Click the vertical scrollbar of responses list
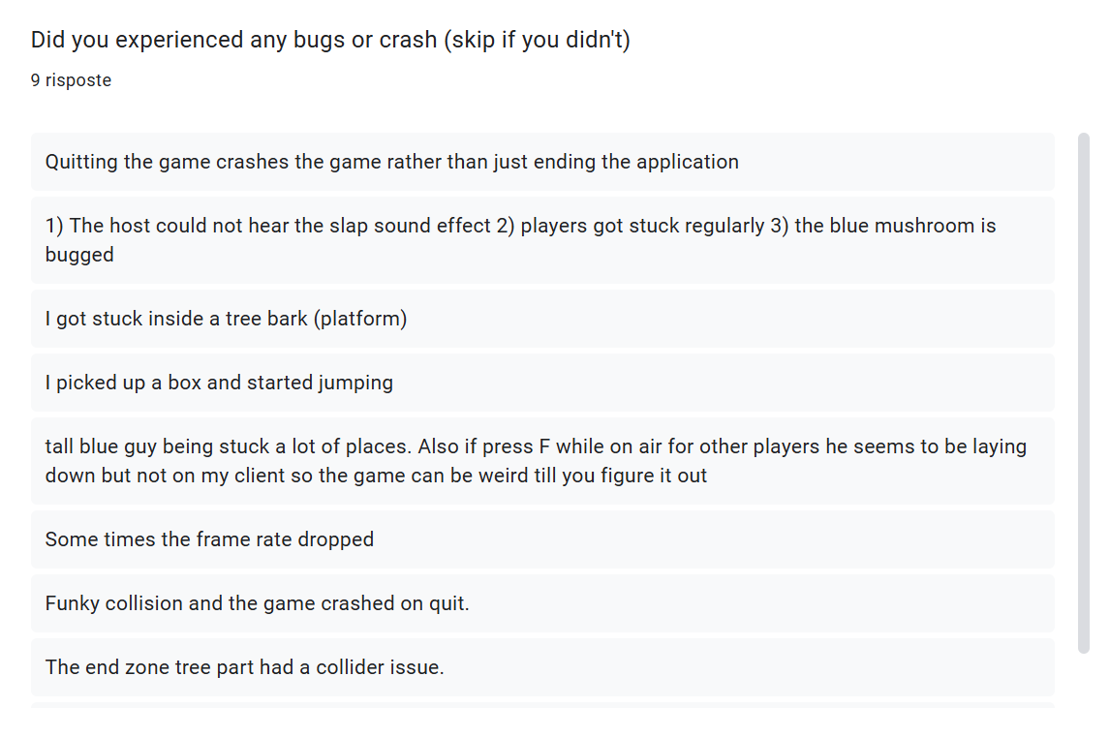The width and height of the screenshot is (1110, 738). pos(1083,392)
